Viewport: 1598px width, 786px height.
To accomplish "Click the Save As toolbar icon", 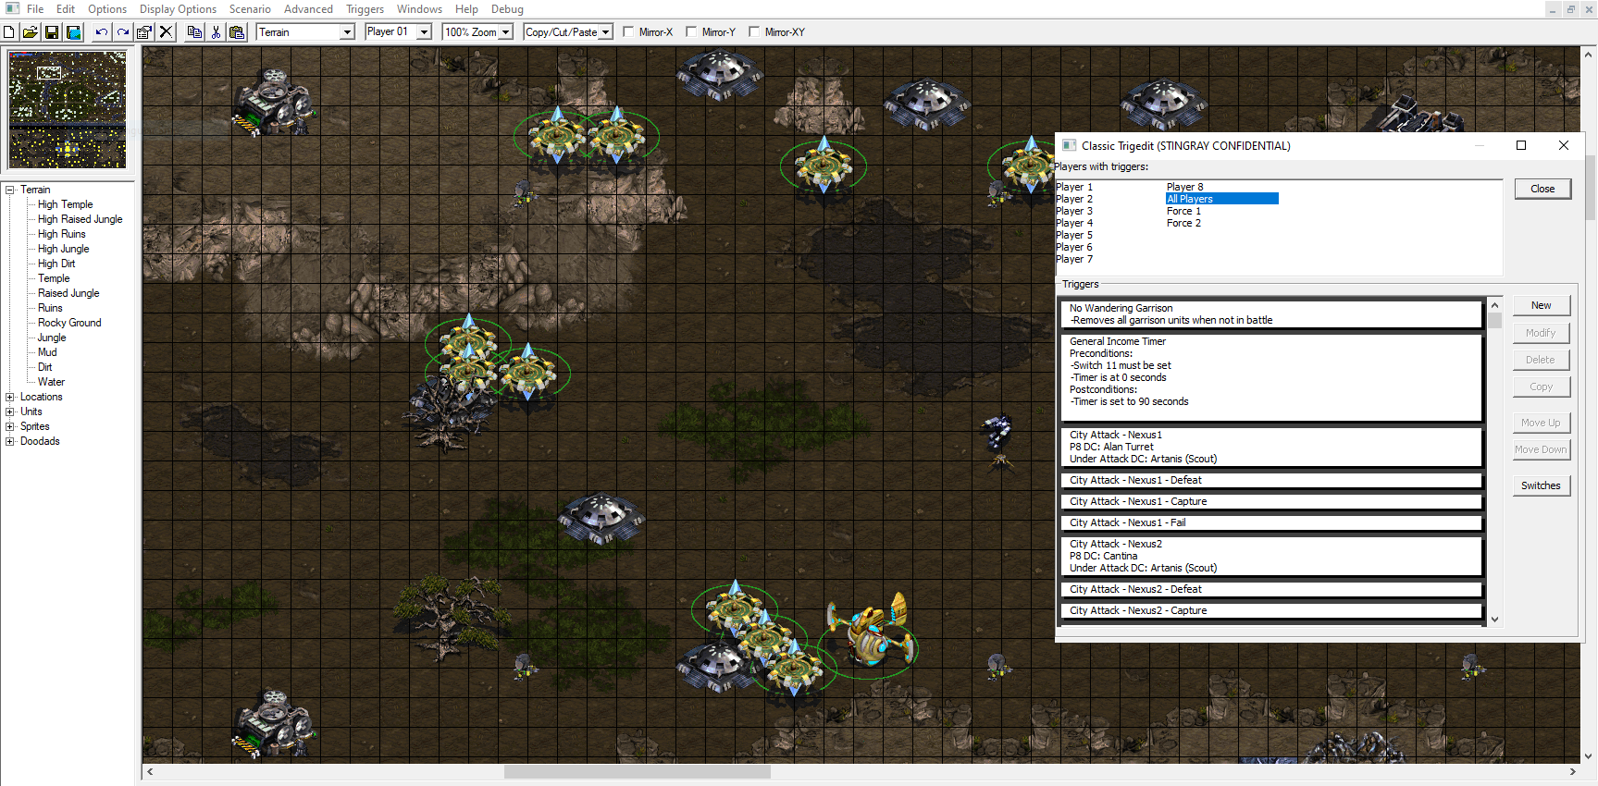I will [x=74, y=32].
